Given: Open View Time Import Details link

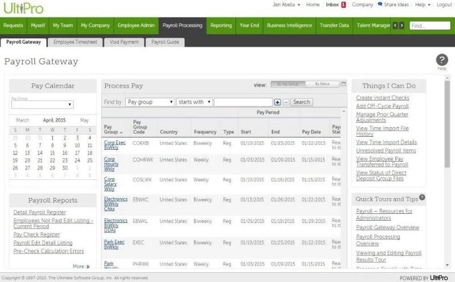Looking at the screenshot, I should point(386,142).
